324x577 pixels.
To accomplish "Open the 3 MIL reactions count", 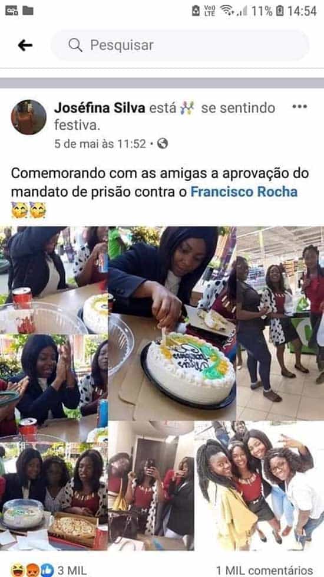I will [x=72, y=571].
